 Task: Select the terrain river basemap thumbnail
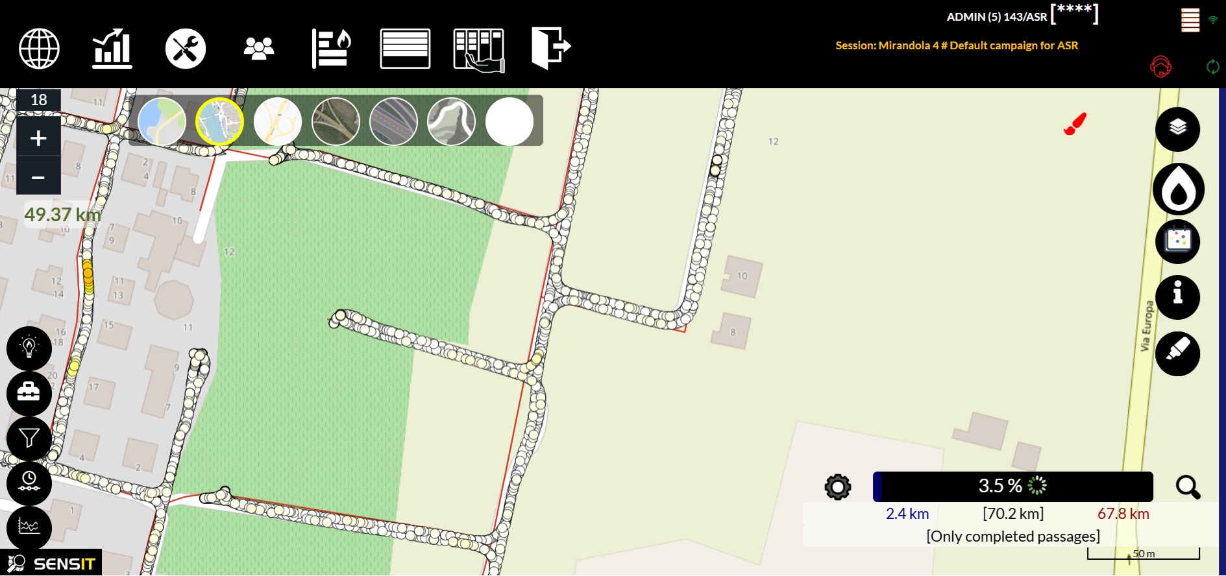click(x=451, y=121)
